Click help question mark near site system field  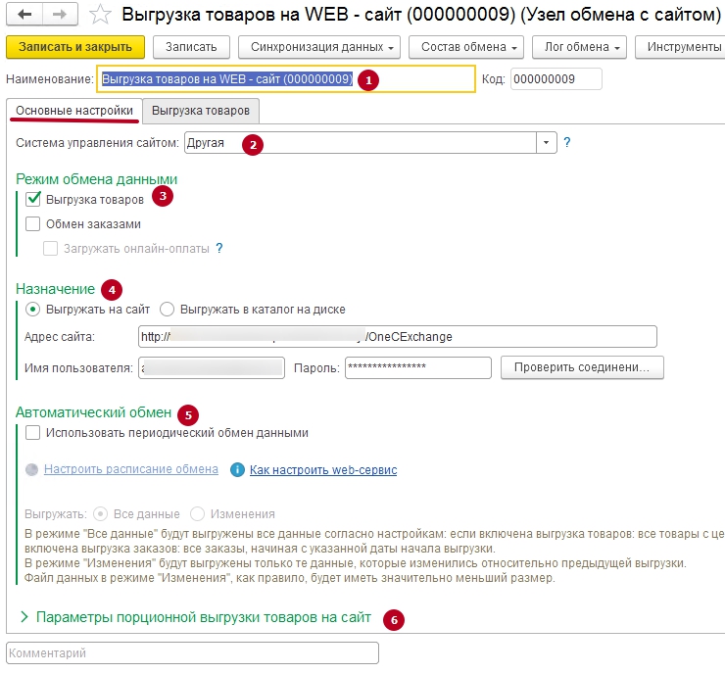point(567,142)
